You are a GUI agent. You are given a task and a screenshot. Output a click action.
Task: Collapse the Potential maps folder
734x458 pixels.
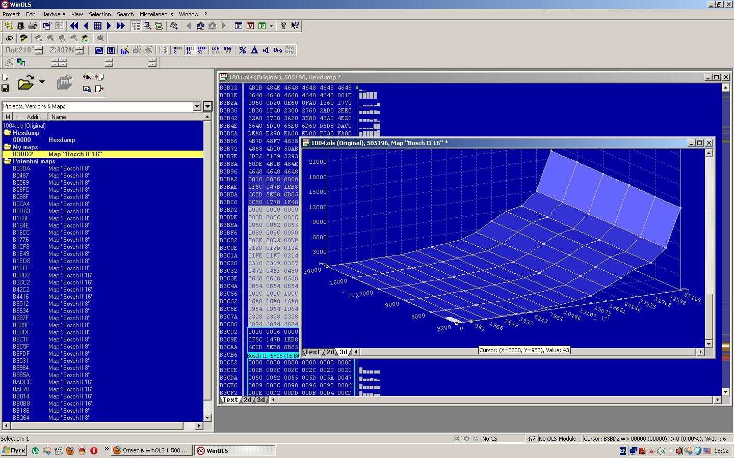(x=7, y=161)
